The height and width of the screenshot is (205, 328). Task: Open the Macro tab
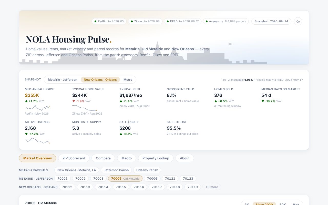click(127, 158)
